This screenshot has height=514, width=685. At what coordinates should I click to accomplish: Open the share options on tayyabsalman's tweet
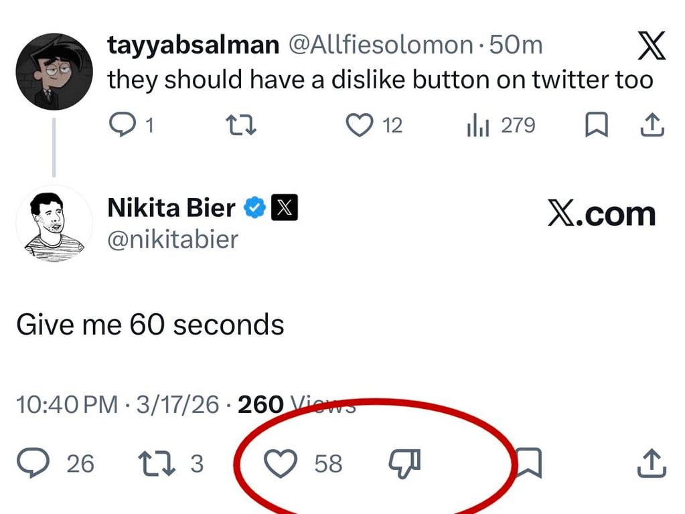(x=652, y=125)
